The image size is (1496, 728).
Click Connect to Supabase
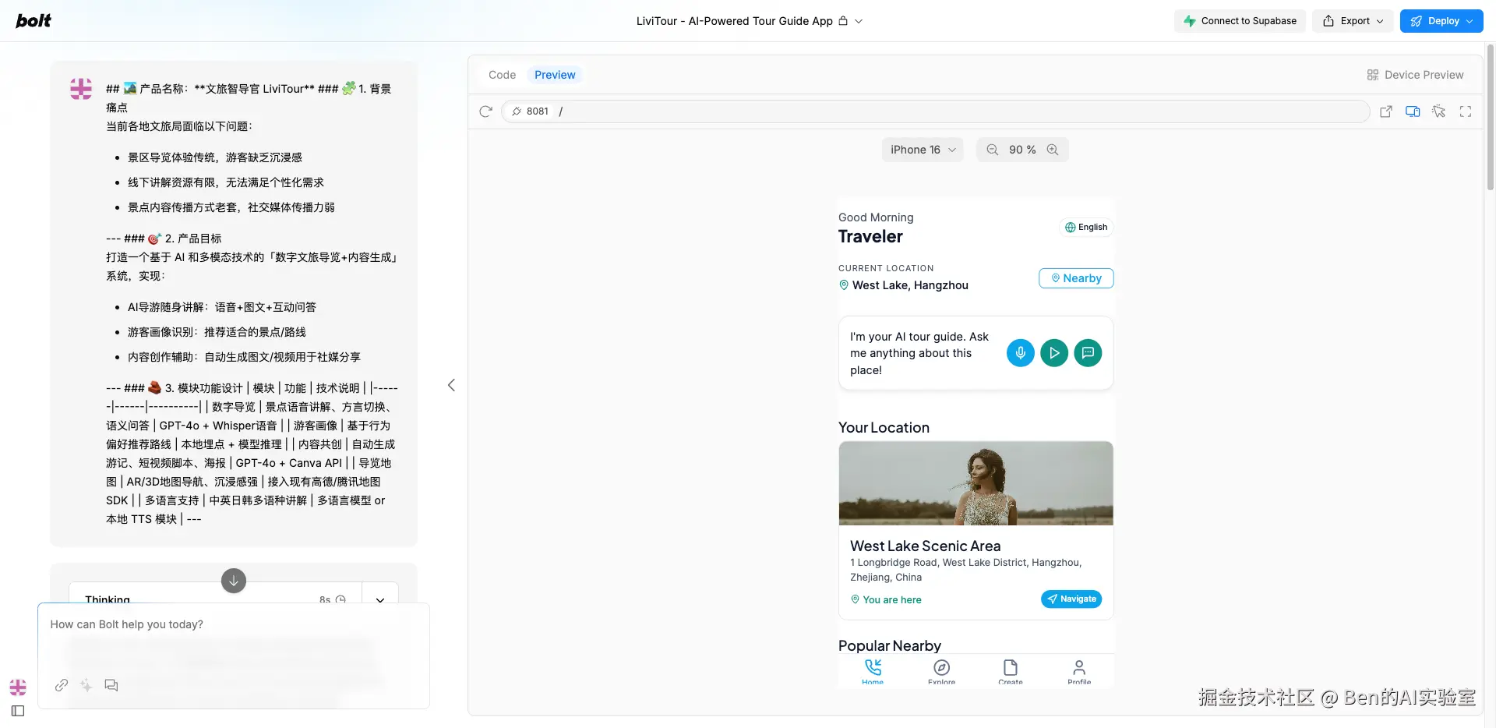pos(1240,21)
